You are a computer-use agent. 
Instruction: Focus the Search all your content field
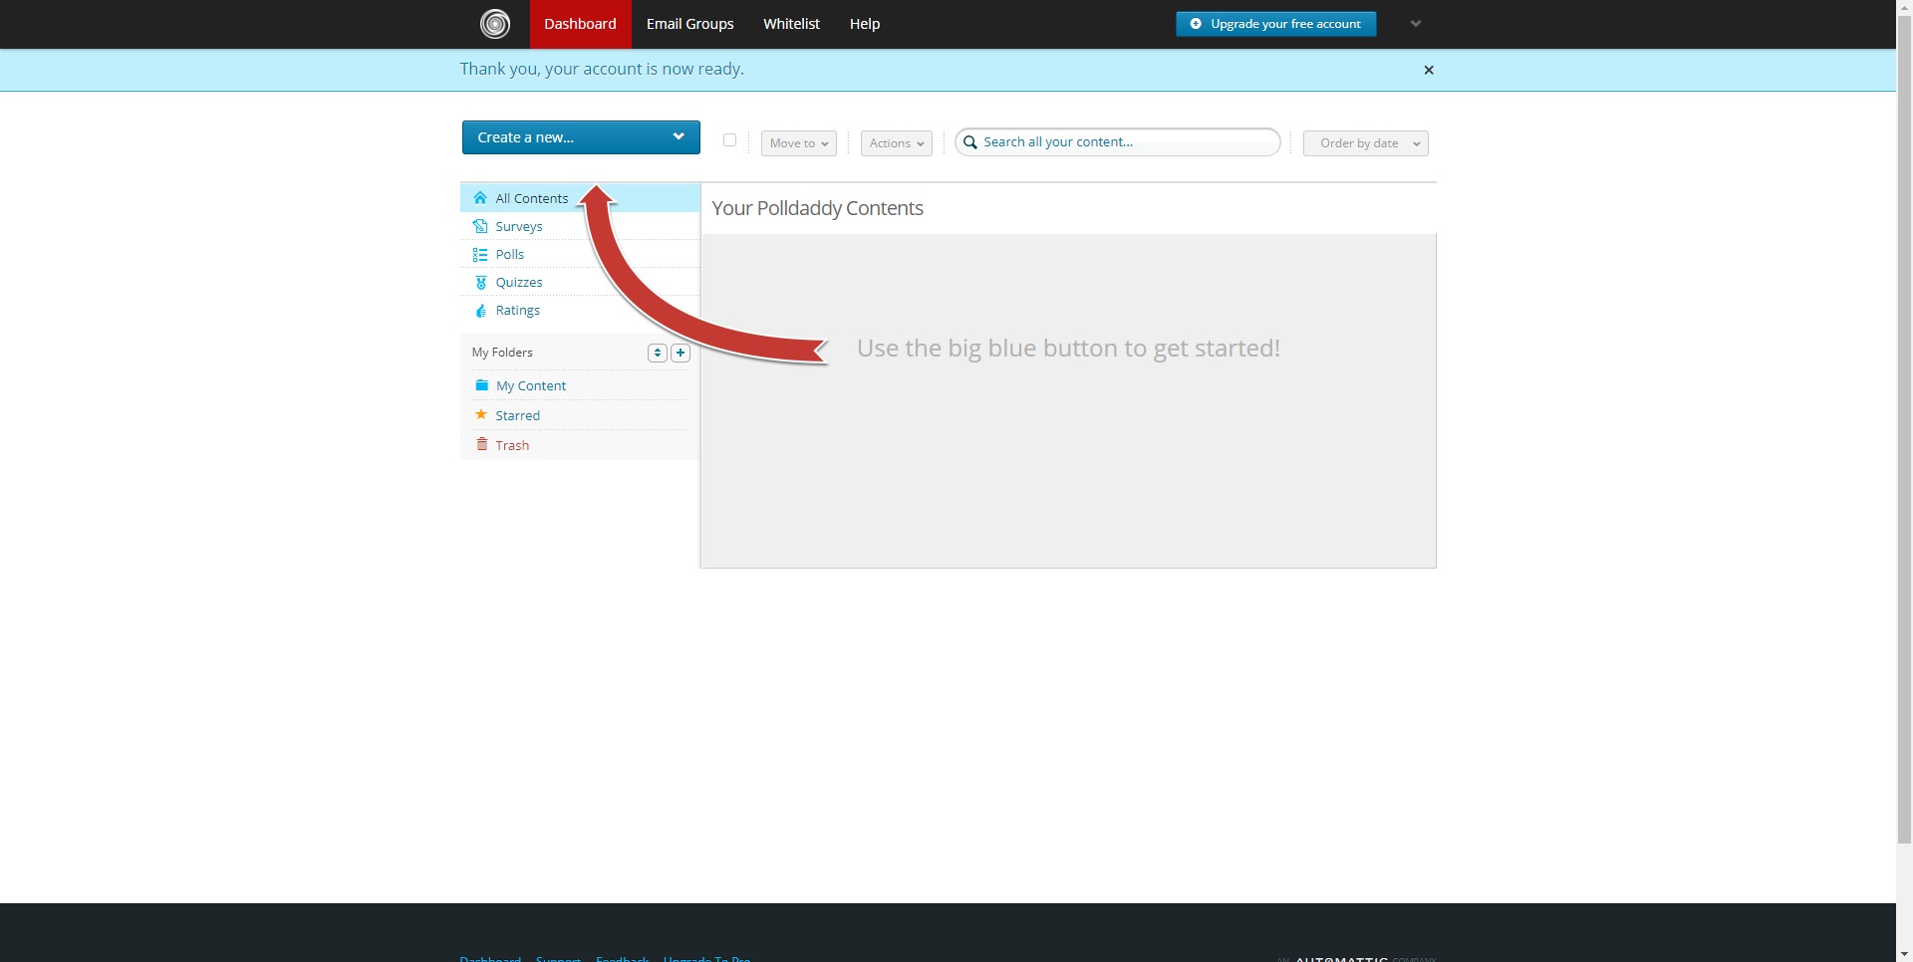click(x=1118, y=142)
